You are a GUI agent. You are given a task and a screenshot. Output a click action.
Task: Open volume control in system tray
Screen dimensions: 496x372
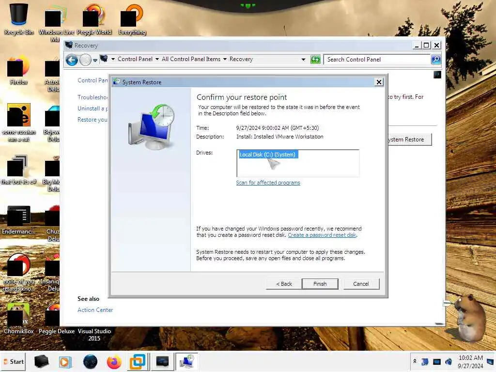pyautogui.click(x=448, y=361)
